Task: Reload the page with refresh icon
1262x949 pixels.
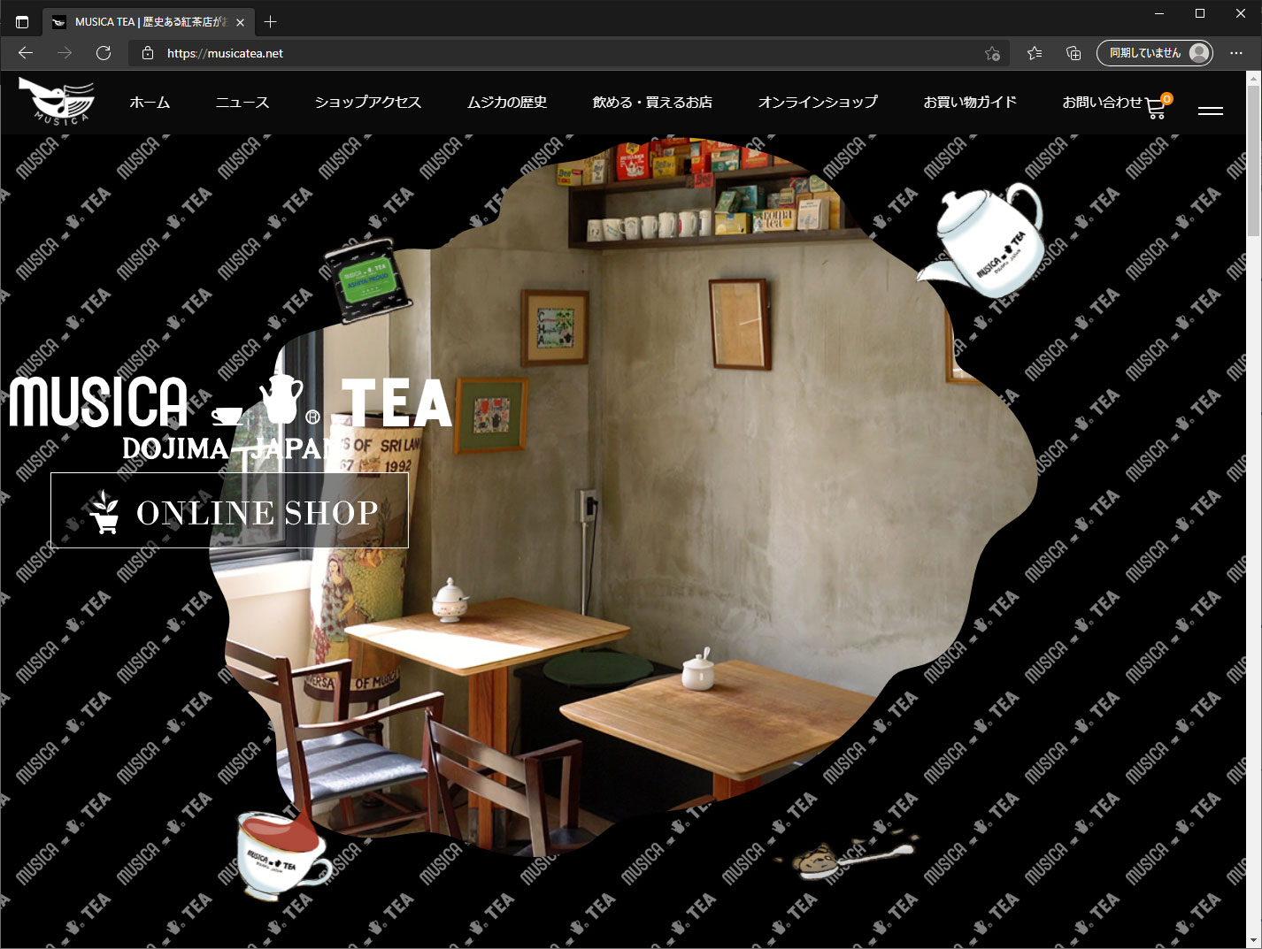Action: (104, 53)
